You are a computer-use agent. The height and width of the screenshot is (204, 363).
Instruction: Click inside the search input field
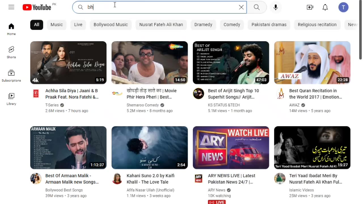[x=159, y=7]
